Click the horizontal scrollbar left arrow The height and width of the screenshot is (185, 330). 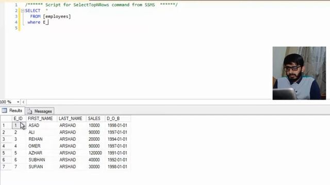click(23, 102)
